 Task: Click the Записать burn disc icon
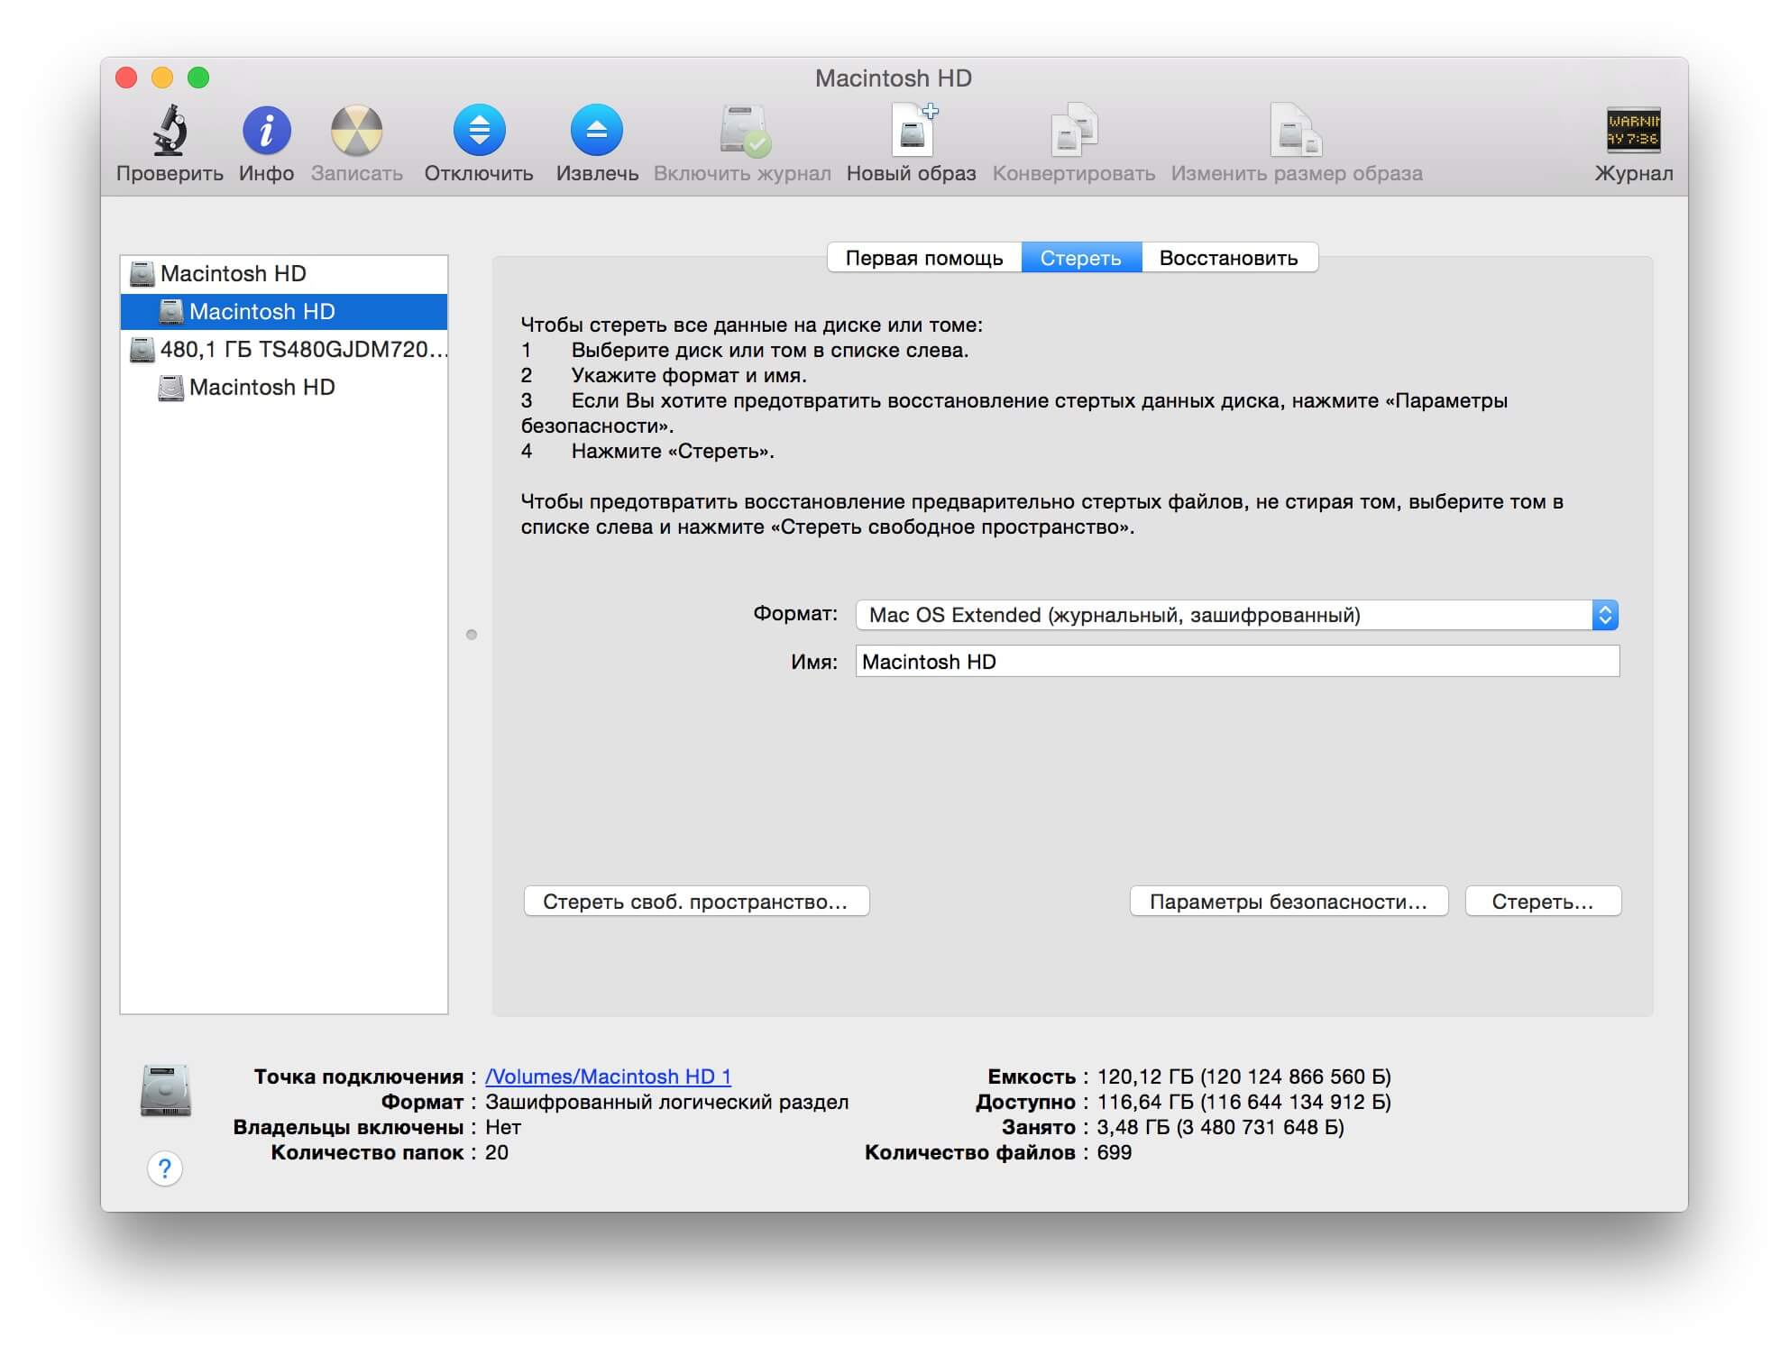356,131
